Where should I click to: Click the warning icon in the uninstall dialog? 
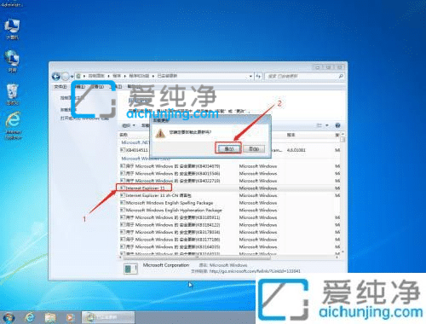(160, 133)
